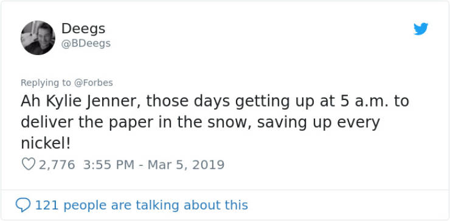
Task: Open the Deegs display name
Action: 83,29
